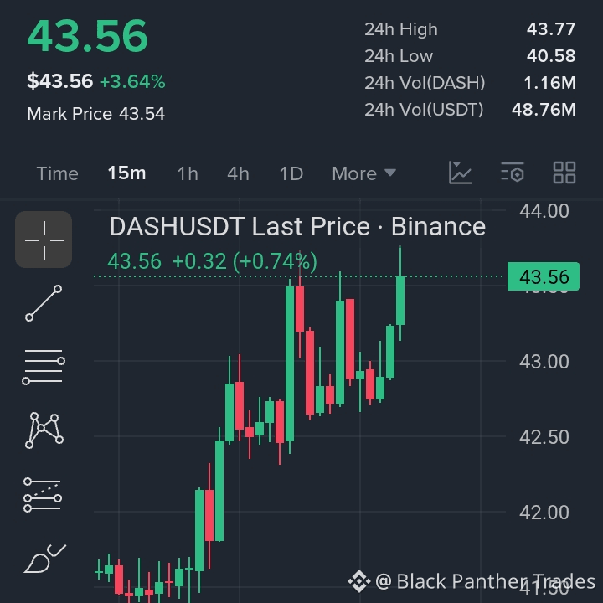Click the 24h High value 43.77

click(551, 29)
